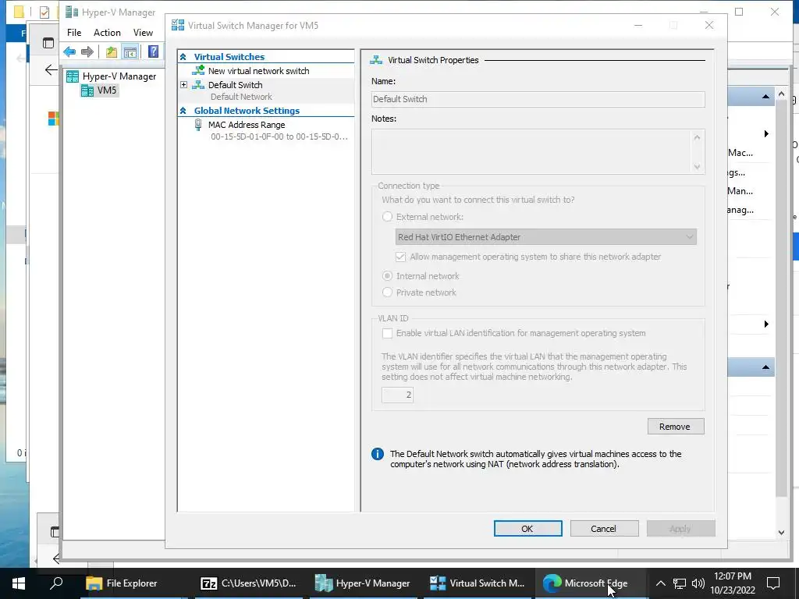The height and width of the screenshot is (599, 799).
Task: Expand the Default Switch plus box
Action: (184, 85)
